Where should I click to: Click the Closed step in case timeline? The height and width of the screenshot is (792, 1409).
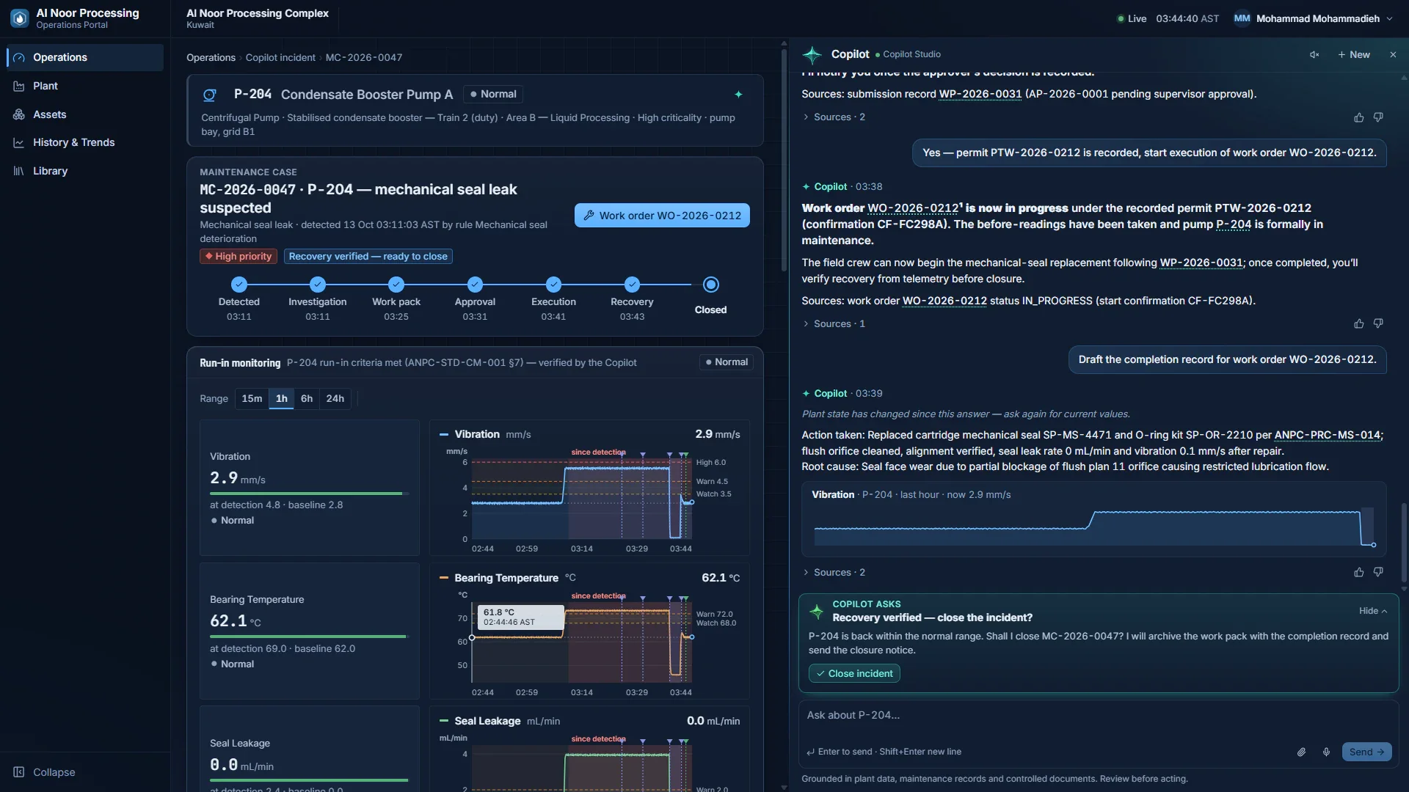pyautogui.click(x=710, y=285)
